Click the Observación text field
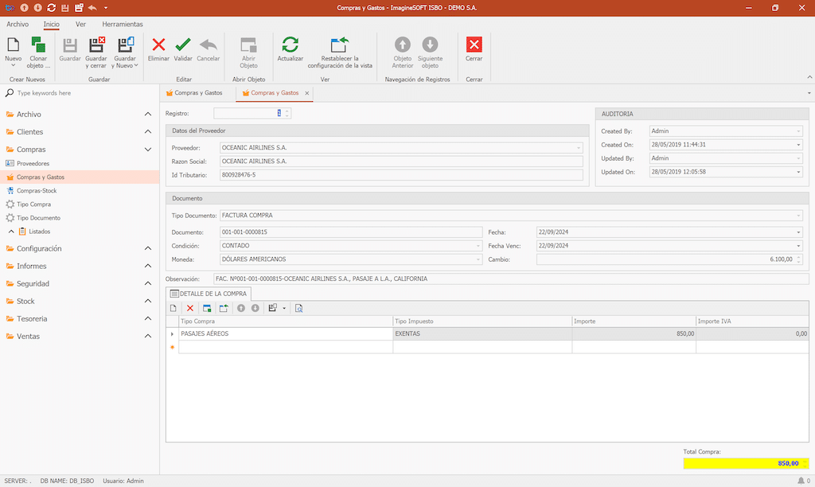 pyautogui.click(x=509, y=279)
